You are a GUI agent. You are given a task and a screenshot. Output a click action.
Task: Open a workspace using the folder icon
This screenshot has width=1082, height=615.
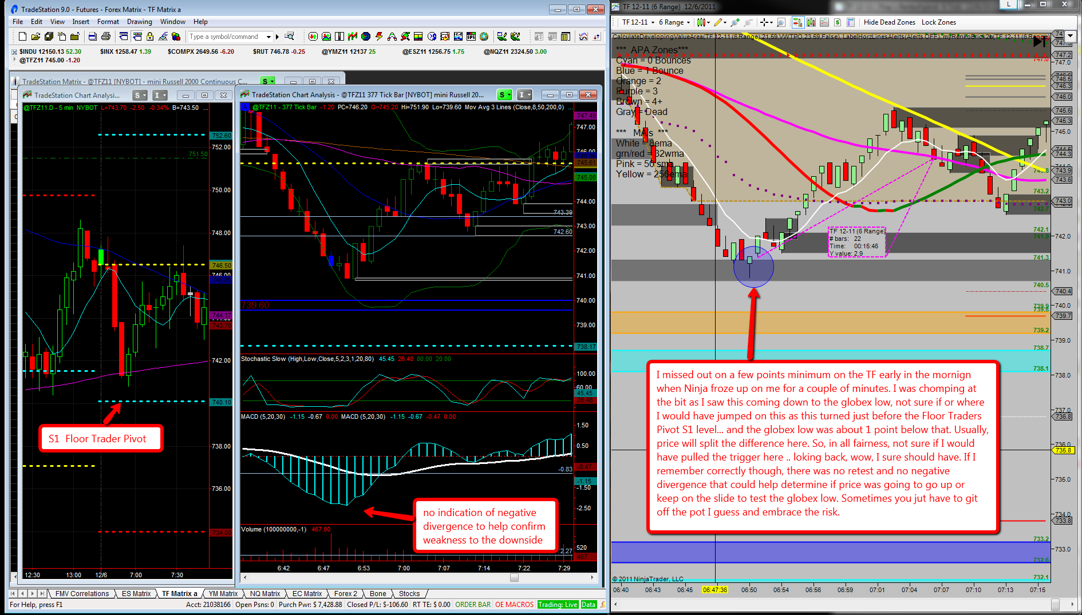pyautogui.click(x=35, y=37)
